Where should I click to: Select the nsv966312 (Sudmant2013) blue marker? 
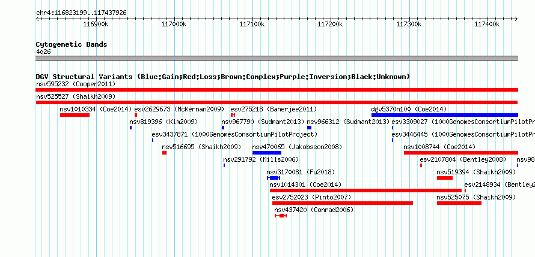click(309, 128)
